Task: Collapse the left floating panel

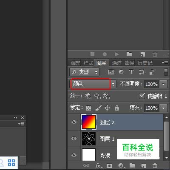Action: [x=16, y=117]
